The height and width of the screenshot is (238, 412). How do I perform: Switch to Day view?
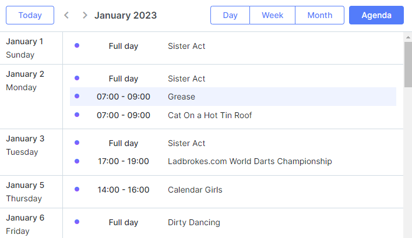[x=230, y=15]
